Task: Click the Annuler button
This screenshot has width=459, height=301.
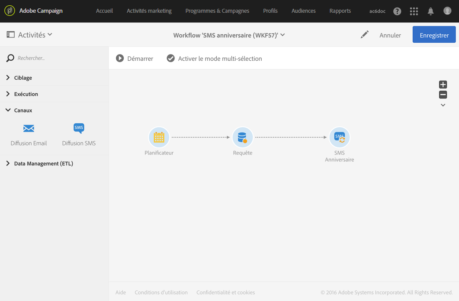Action: coord(390,35)
